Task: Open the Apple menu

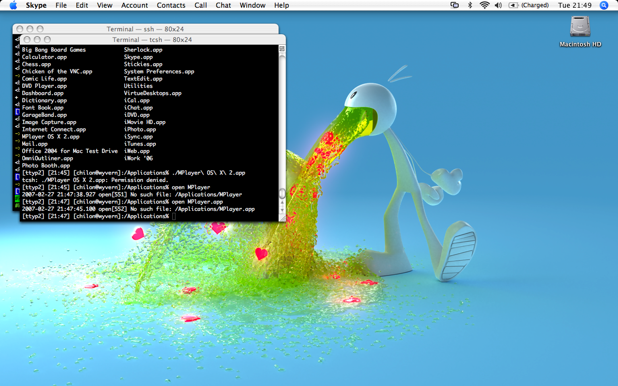Action: pyautogui.click(x=13, y=5)
